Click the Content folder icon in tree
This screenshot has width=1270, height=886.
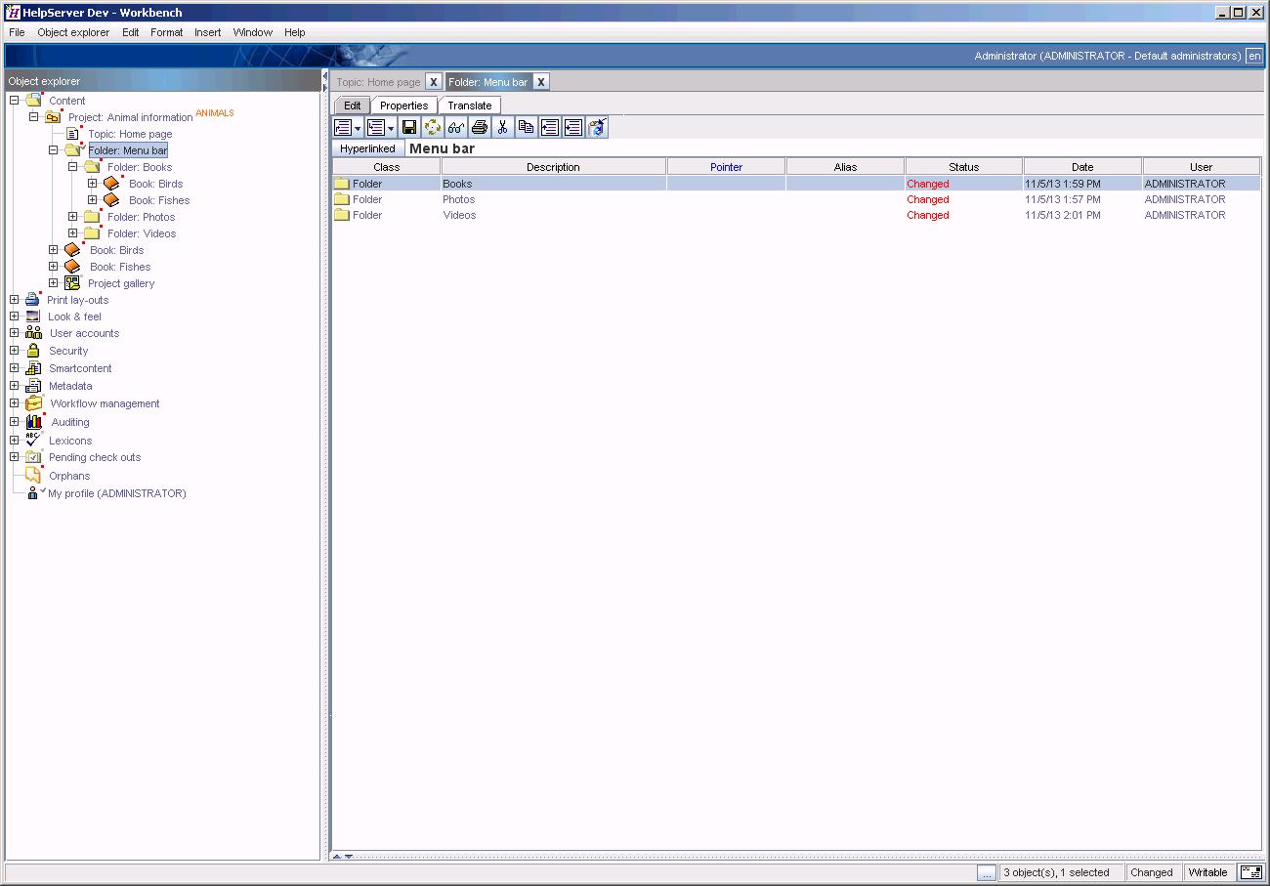click(34, 100)
